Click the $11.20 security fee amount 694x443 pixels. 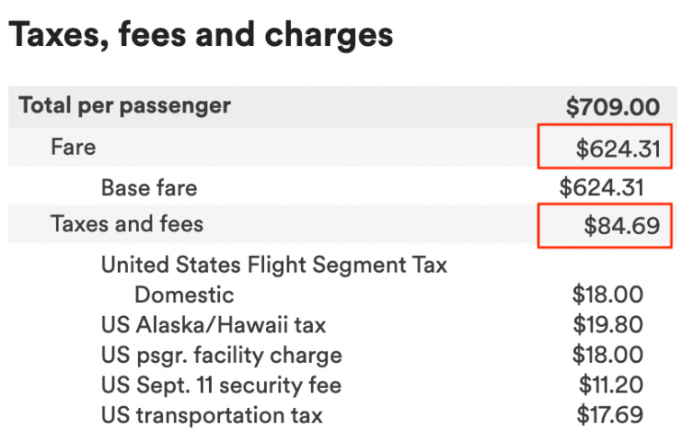click(610, 385)
